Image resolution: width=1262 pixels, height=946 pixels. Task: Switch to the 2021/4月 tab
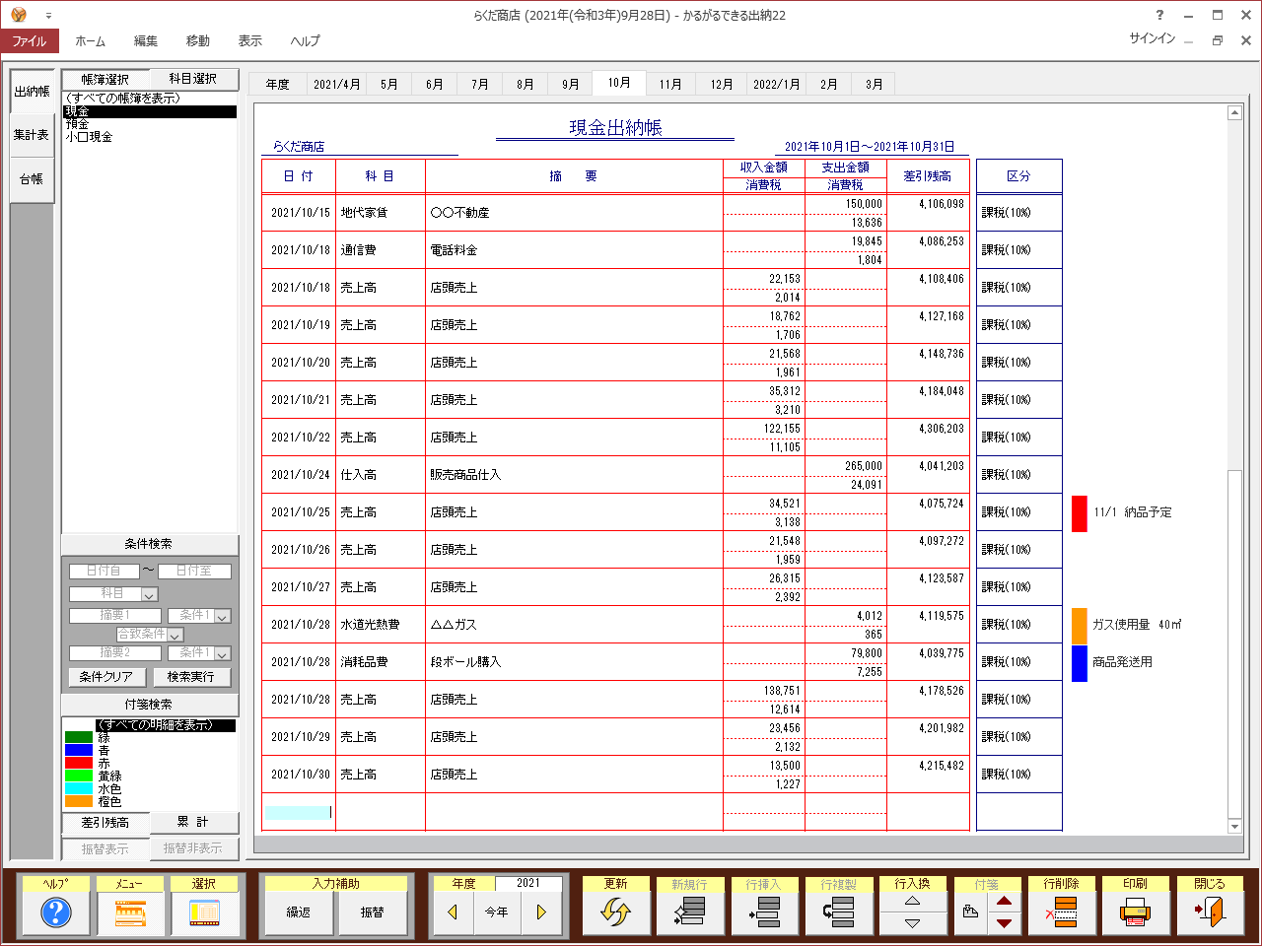coord(337,85)
